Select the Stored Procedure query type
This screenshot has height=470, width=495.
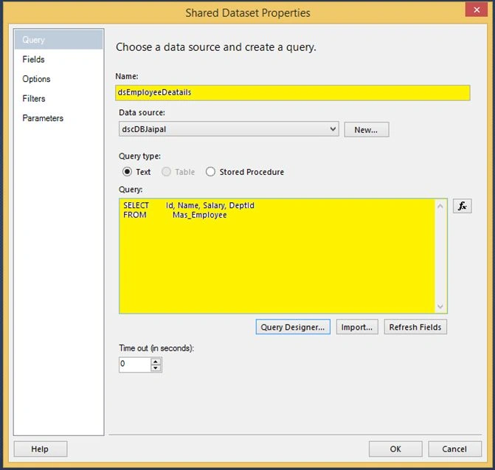click(210, 172)
